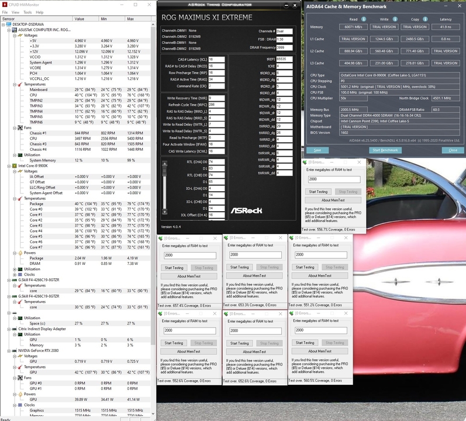This screenshot has height=421, width=466.
Task: Click About MemTest in window with 657.4% coverage
Action: point(189,276)
